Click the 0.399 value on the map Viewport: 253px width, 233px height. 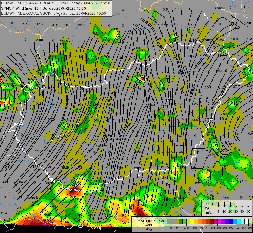tap(95, 41)
